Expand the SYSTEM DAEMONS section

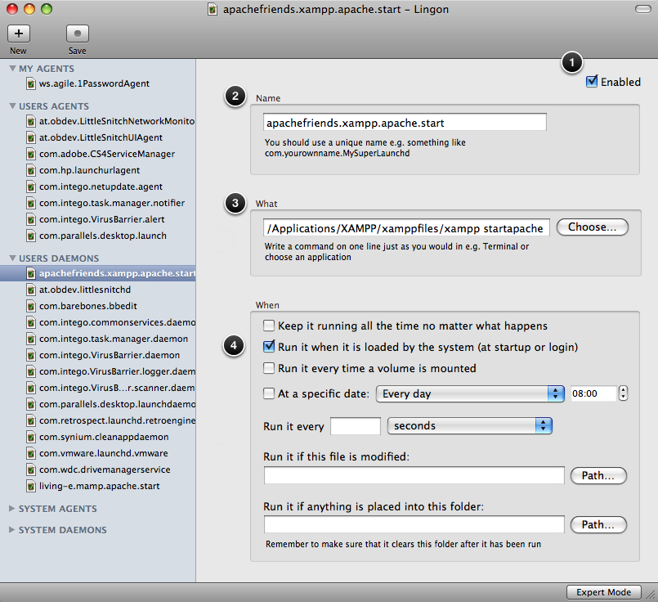click(11, 530)
